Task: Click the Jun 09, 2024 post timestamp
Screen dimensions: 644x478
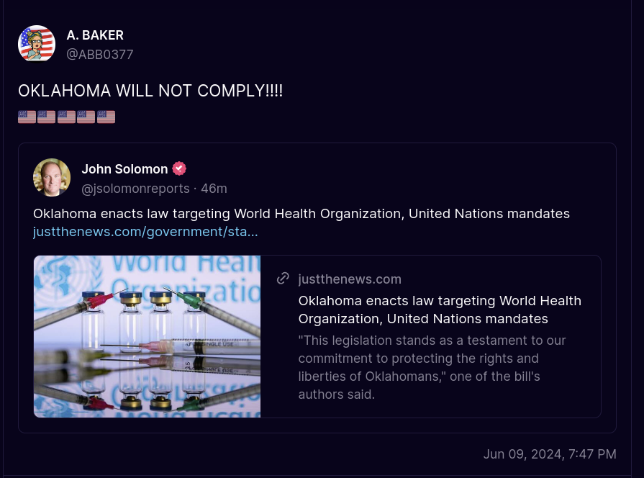Action: point(550,454)
